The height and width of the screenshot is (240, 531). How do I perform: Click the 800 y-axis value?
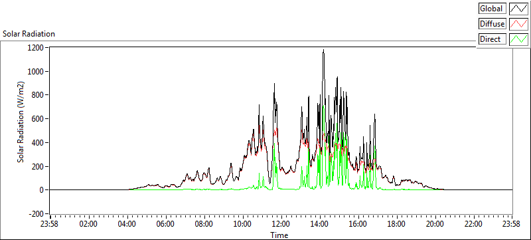point(38,95)
